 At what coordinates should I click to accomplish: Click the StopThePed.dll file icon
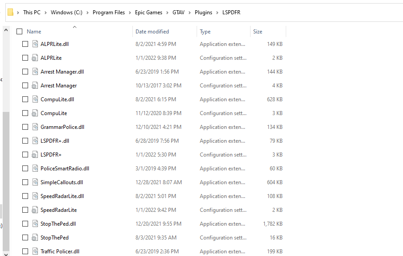tap(35, 224)
